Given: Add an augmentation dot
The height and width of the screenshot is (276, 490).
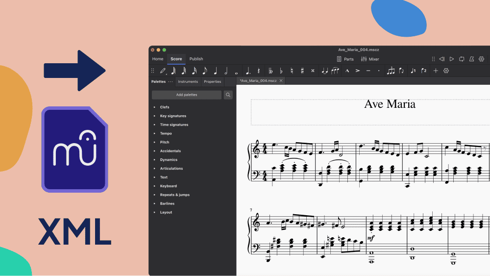Looking at the screenshot, I should coord(248,71).
